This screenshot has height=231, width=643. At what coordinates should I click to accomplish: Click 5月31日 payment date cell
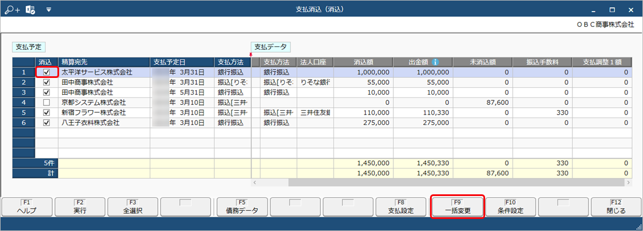point(182,92)
